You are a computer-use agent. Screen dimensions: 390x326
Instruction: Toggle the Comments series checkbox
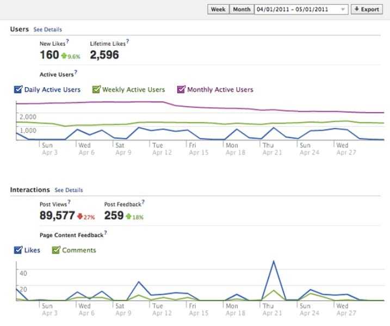[x=55, y=250]
